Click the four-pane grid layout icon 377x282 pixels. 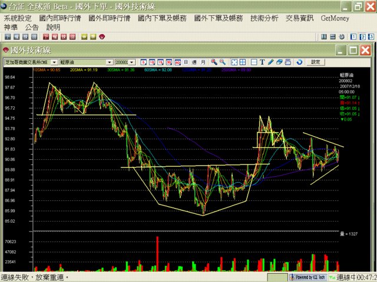(x=243, y=62)
